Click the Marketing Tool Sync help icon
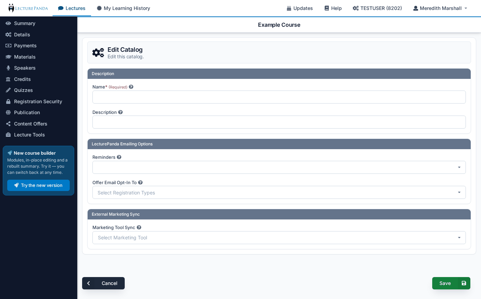This screenshot has height=299, width=481. [139, 227]
